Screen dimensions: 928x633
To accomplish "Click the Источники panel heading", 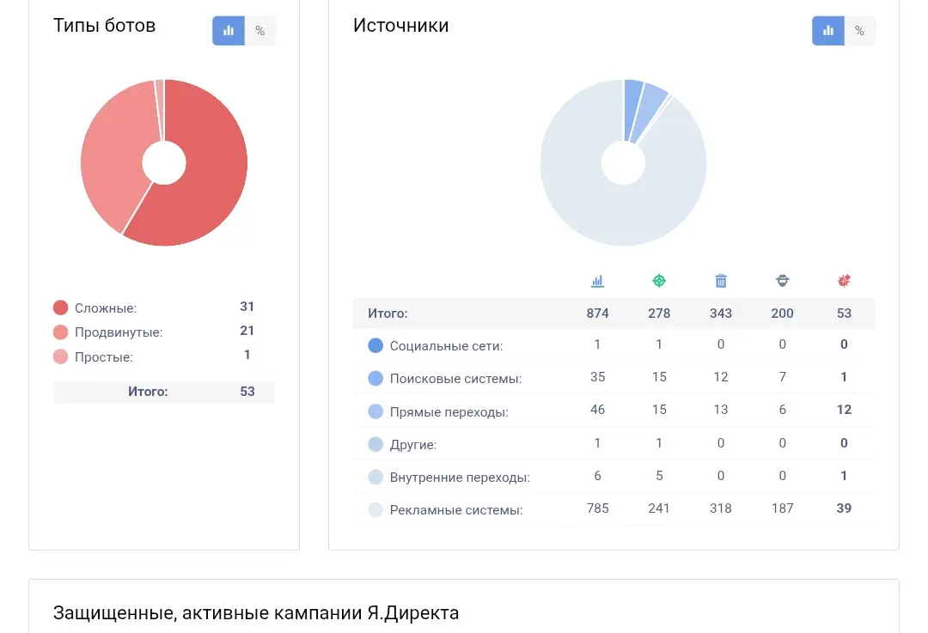I will [400, 26].
